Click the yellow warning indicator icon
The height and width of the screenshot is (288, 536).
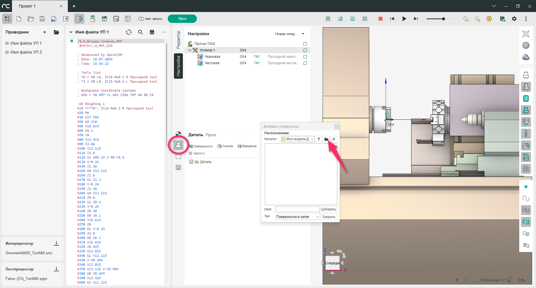(489, 19)
